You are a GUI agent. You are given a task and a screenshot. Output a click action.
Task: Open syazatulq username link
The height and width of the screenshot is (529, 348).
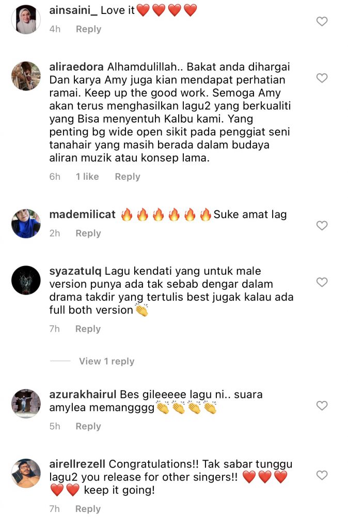(x=75, y=271)
